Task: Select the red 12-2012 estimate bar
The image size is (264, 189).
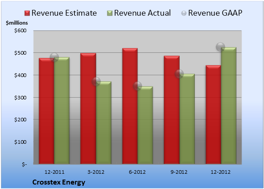Action: [x=213, y=115]
